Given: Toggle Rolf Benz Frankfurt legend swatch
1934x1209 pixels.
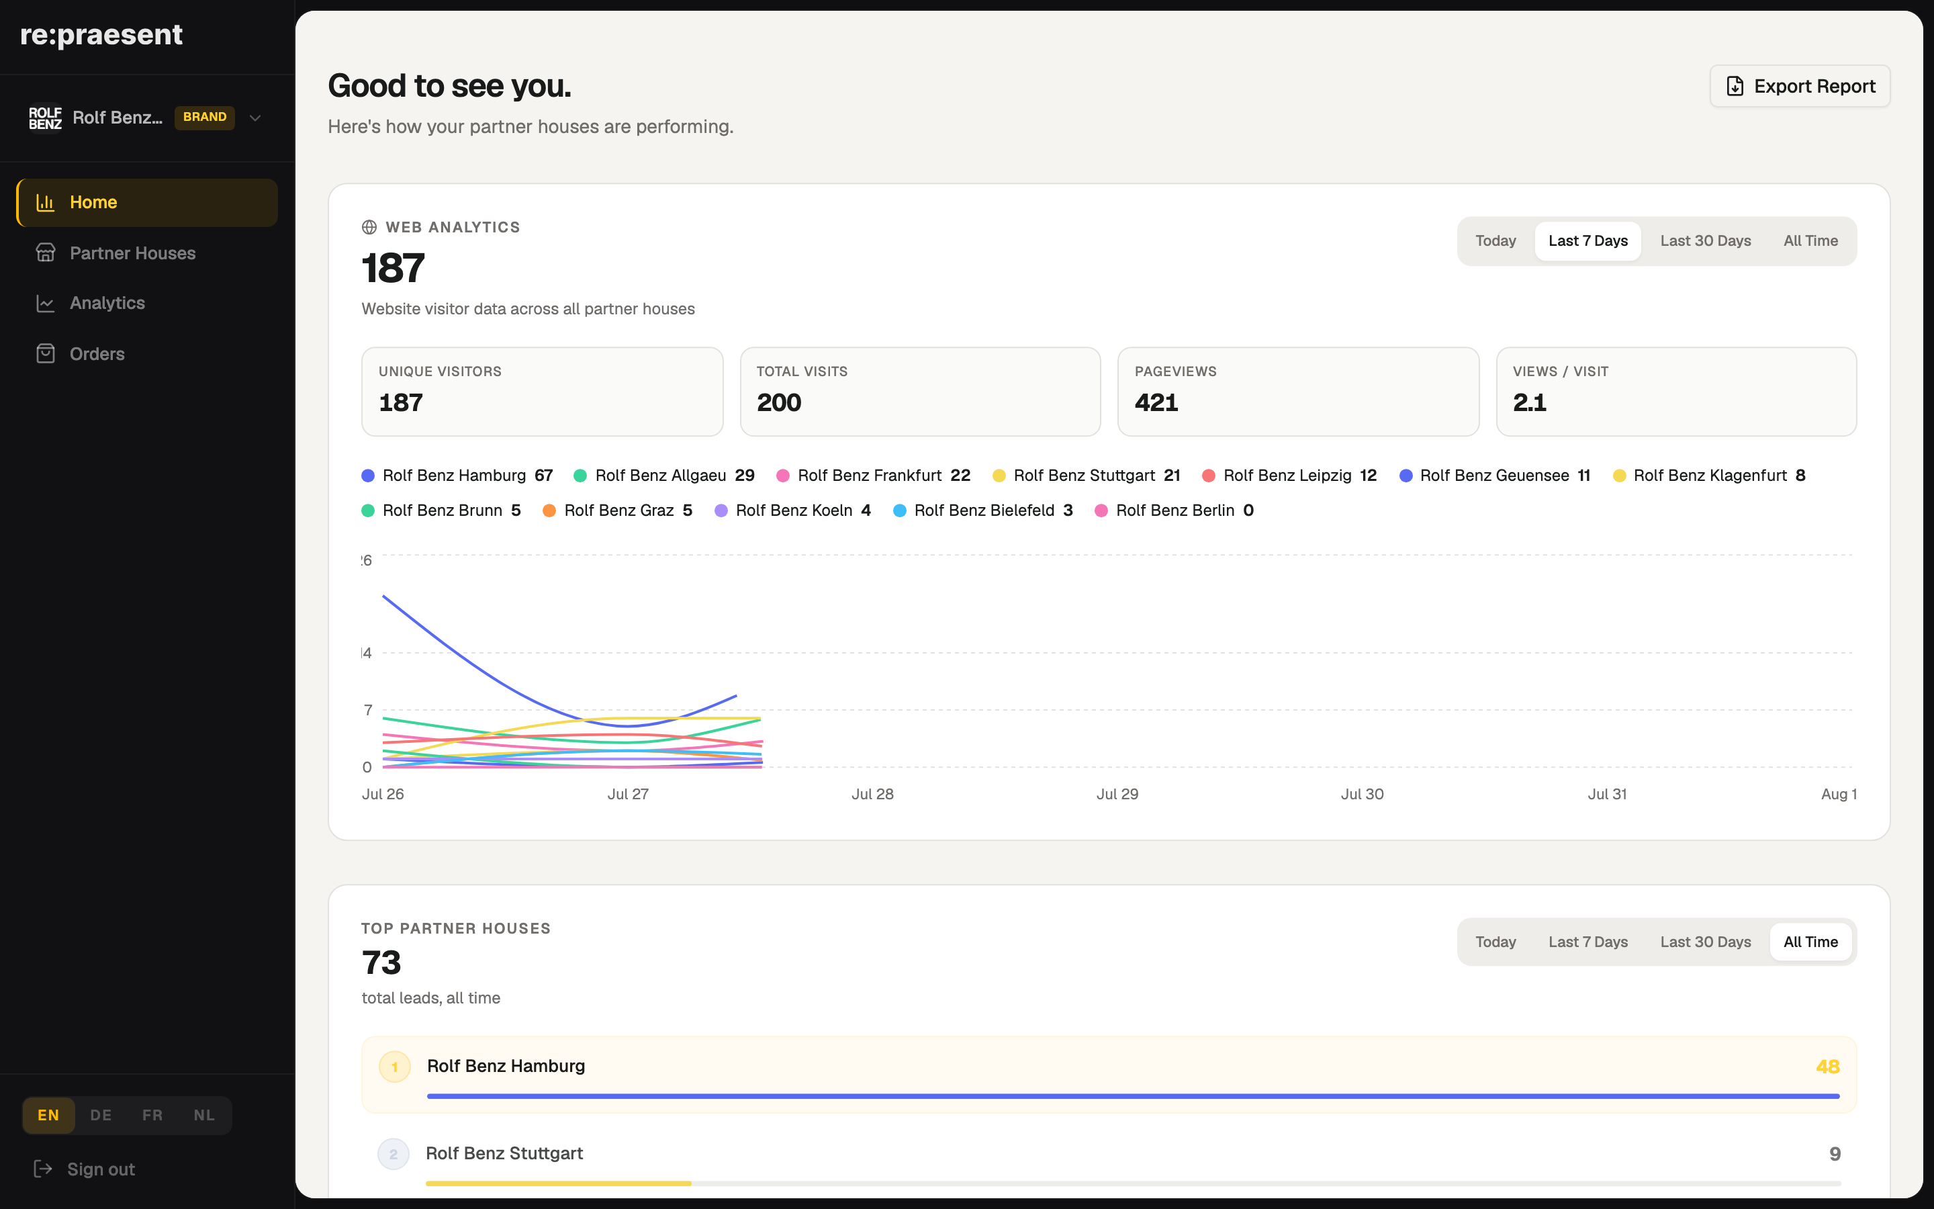Looking at the screenshot, I should pyautogui.click(x=783, y=476).
